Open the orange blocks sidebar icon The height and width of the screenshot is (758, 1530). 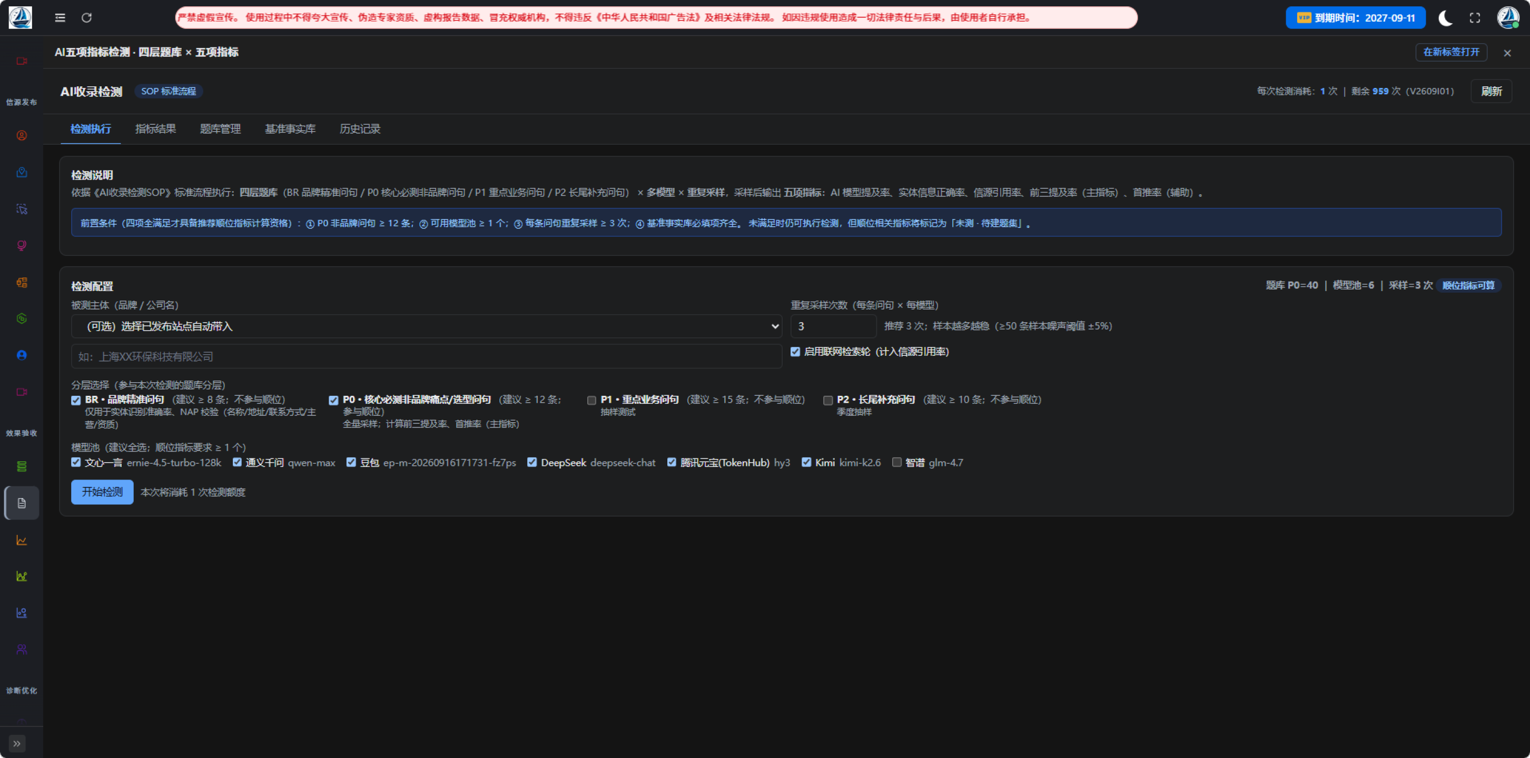pos(22,282)
